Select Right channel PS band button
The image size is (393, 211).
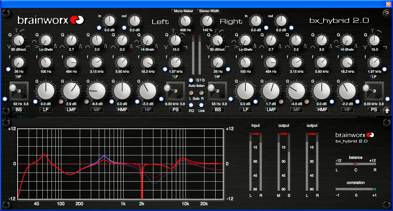(x=374, y=110)
